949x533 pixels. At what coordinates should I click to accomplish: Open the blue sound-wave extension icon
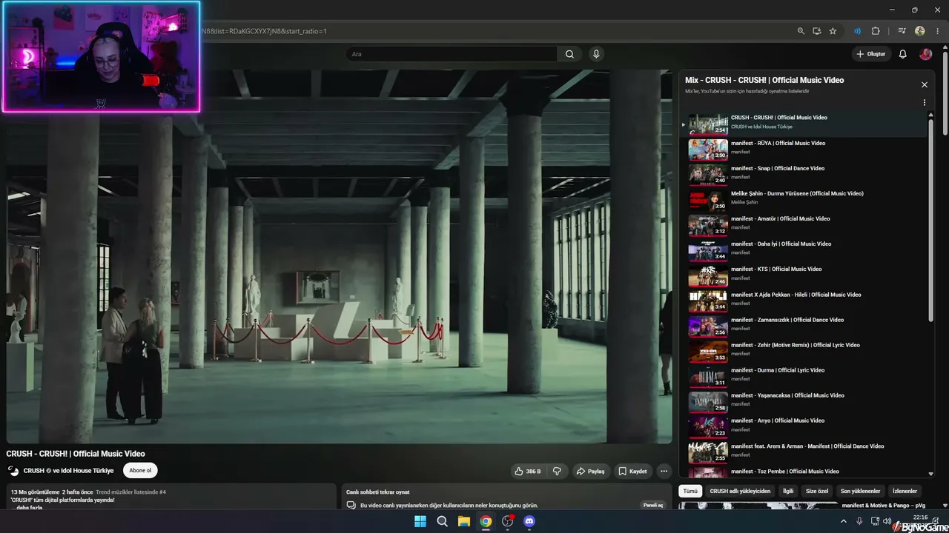tap(857, 31)
